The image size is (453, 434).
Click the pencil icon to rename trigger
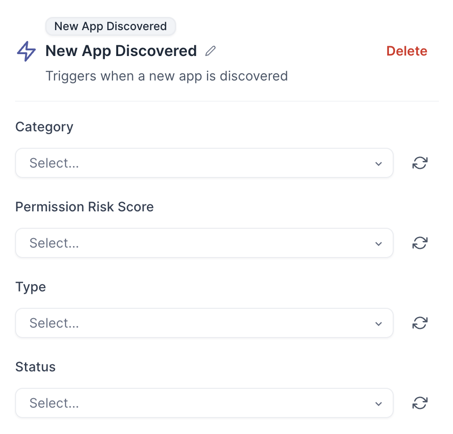(x=210, y=51)
